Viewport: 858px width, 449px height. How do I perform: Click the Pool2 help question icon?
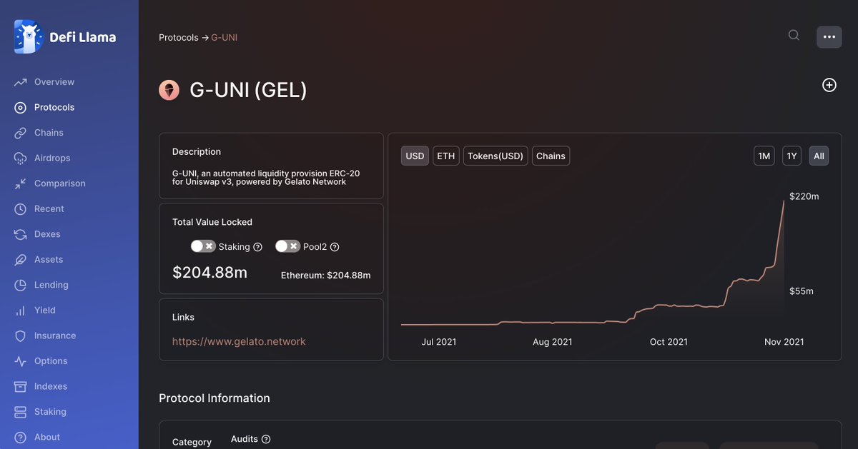[335, 247]
